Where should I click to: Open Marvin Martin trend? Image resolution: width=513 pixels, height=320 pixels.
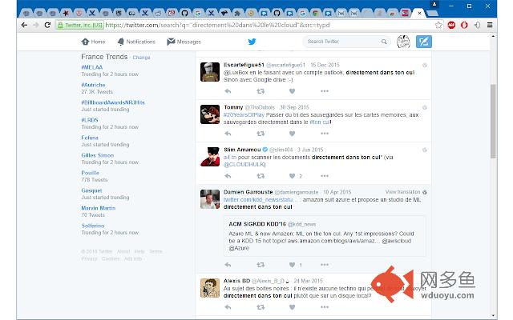pyautogui.click(x=98, y=208)
